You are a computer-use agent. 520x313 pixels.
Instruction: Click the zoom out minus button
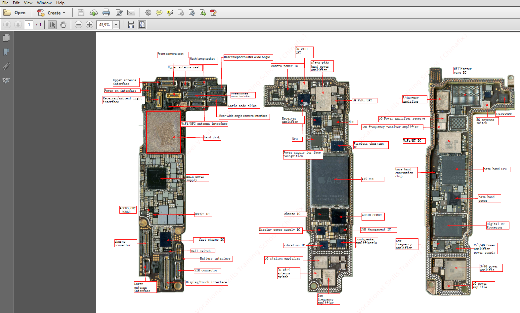[78, 25]
